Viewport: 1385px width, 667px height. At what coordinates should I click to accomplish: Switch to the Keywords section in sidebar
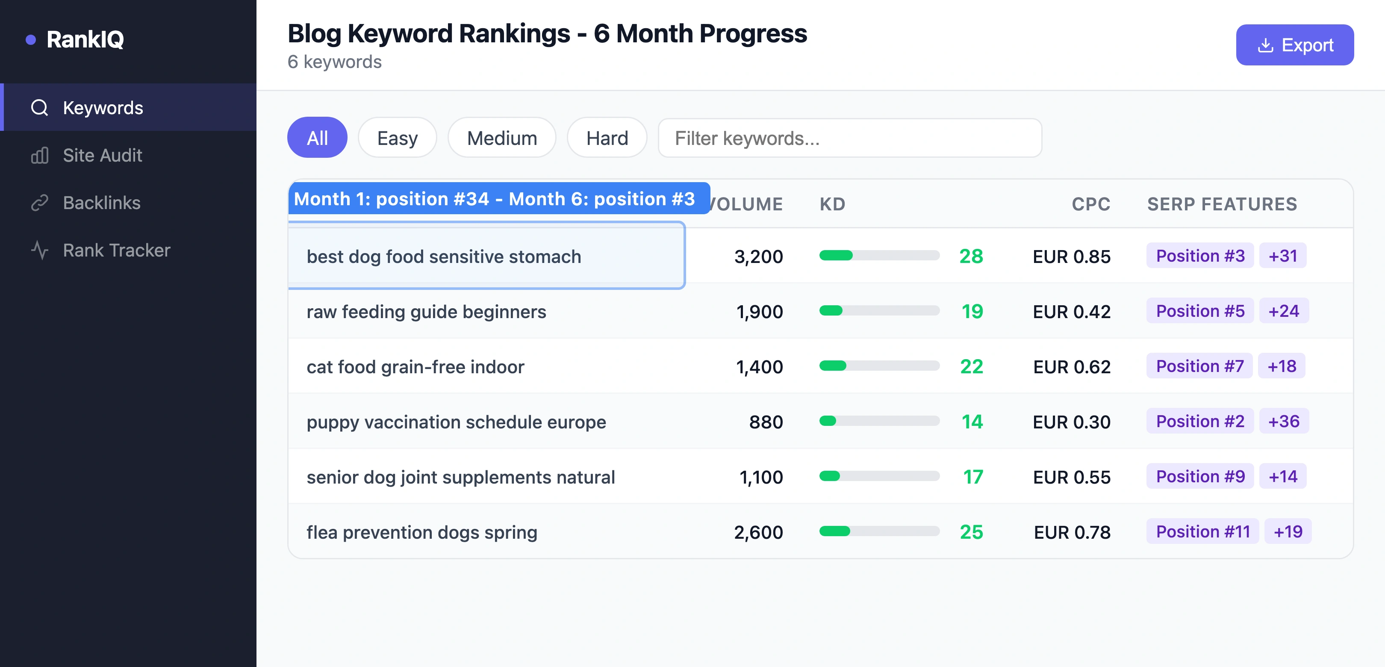coord(103,108)
